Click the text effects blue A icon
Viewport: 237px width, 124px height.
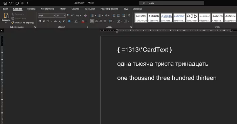(69, 21)
